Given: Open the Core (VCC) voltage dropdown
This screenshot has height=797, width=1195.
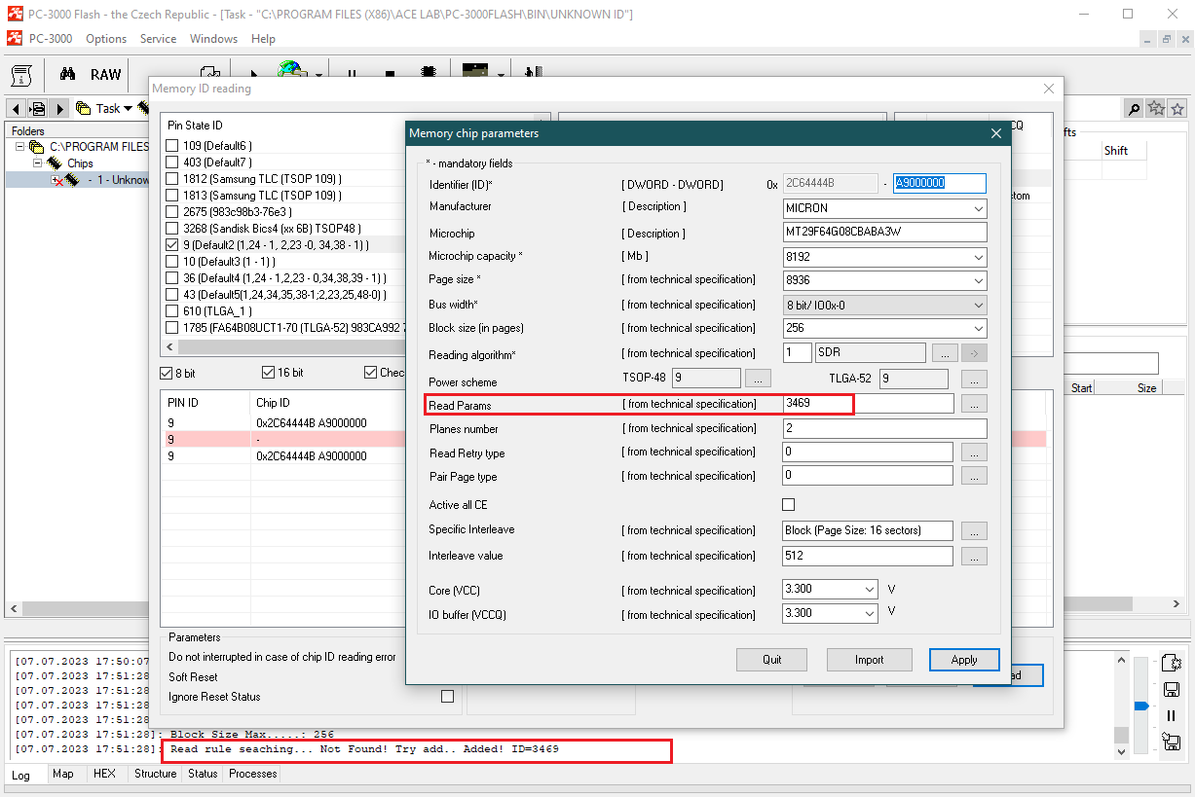Looking at the screenshot, I should point(831,589).
